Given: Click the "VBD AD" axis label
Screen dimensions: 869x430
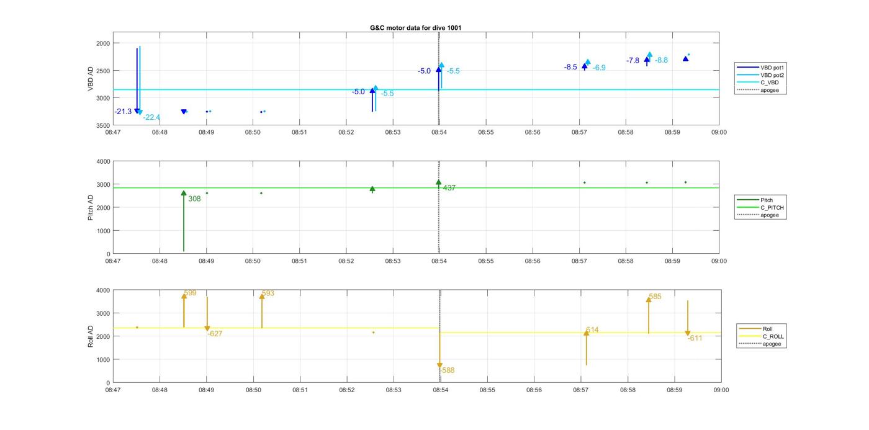Looking at the screenshot, I should click(91, 79).
